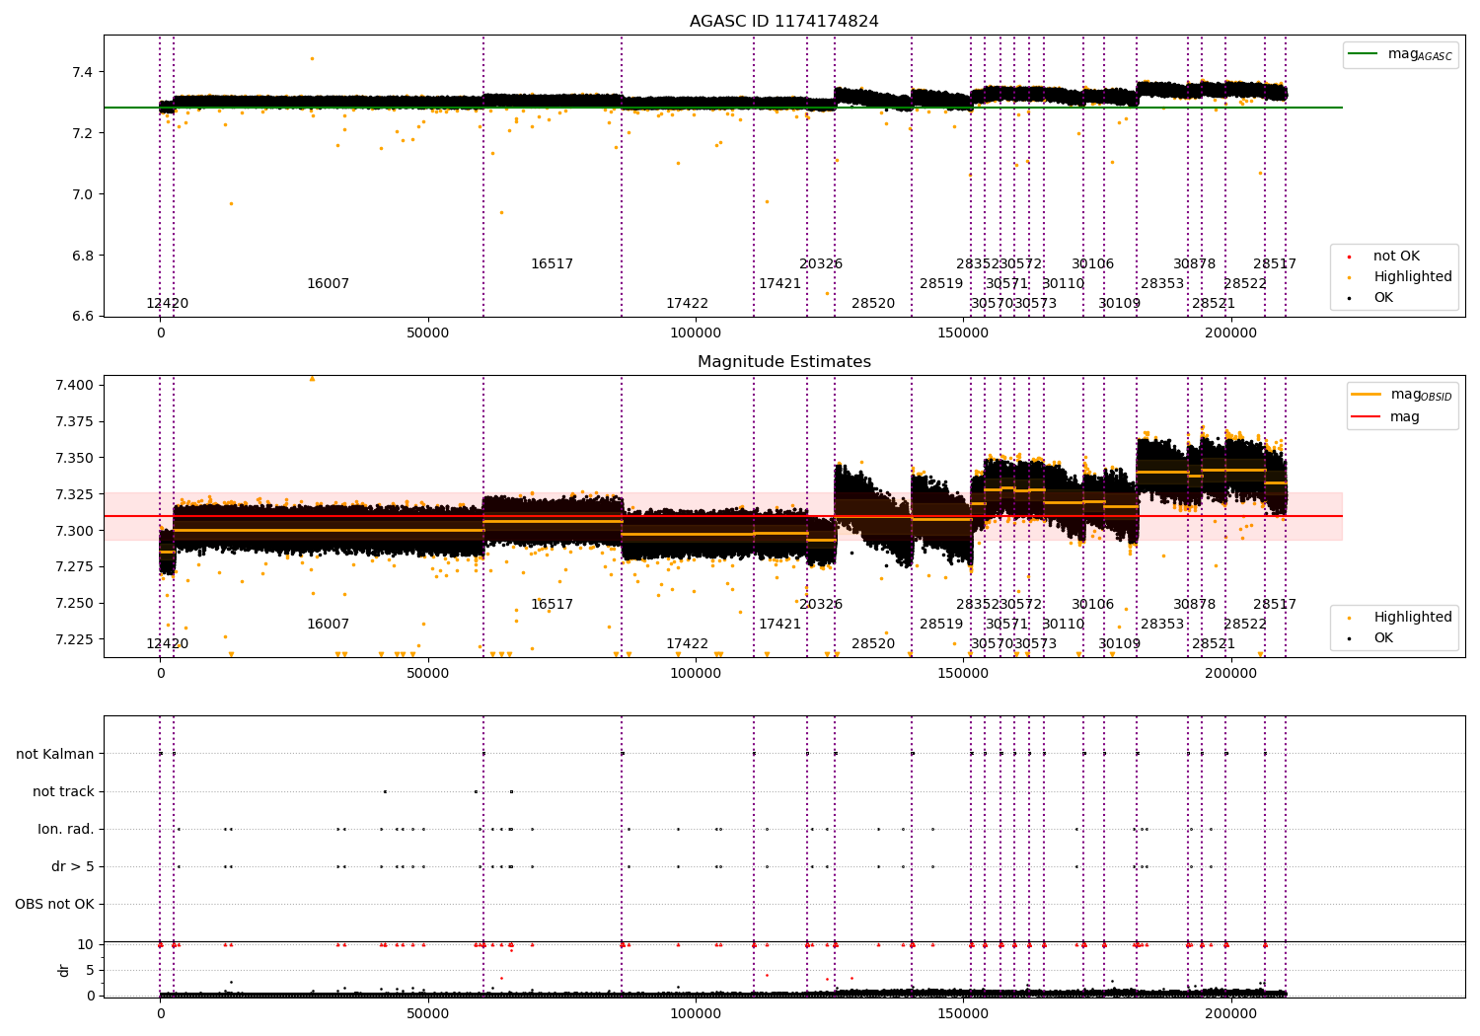Click the 'dr > 5' axis label

[73, 866]
